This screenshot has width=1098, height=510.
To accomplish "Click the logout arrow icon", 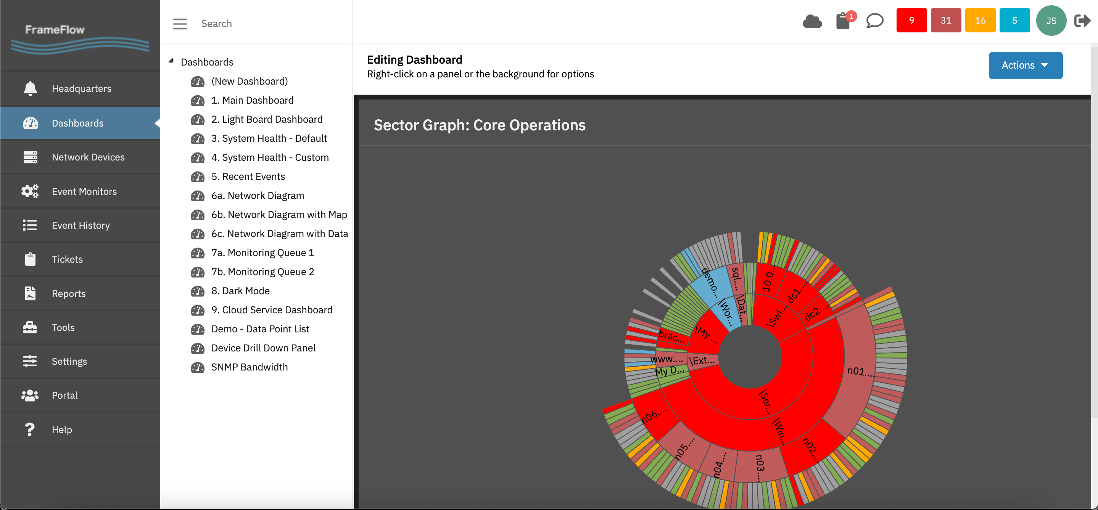I will click(x=1082, y=21).
